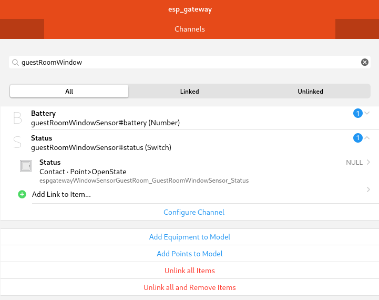Screen dimensions: 379x300
Task: Click Add Link to Item
Action: (62, 194)
